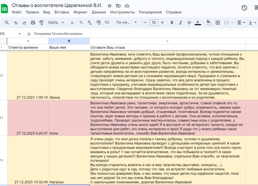This screenshot has width=258, height=186.
Task: Click the merge cells icon
Action: click(x=226, y=22)
